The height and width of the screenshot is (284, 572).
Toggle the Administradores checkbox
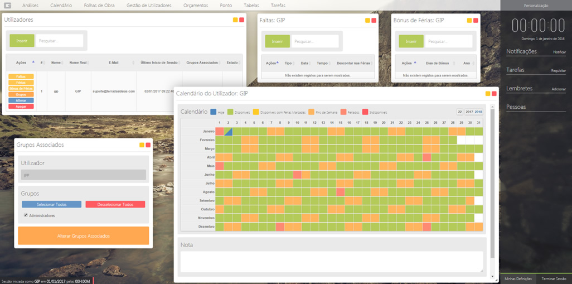26,215
